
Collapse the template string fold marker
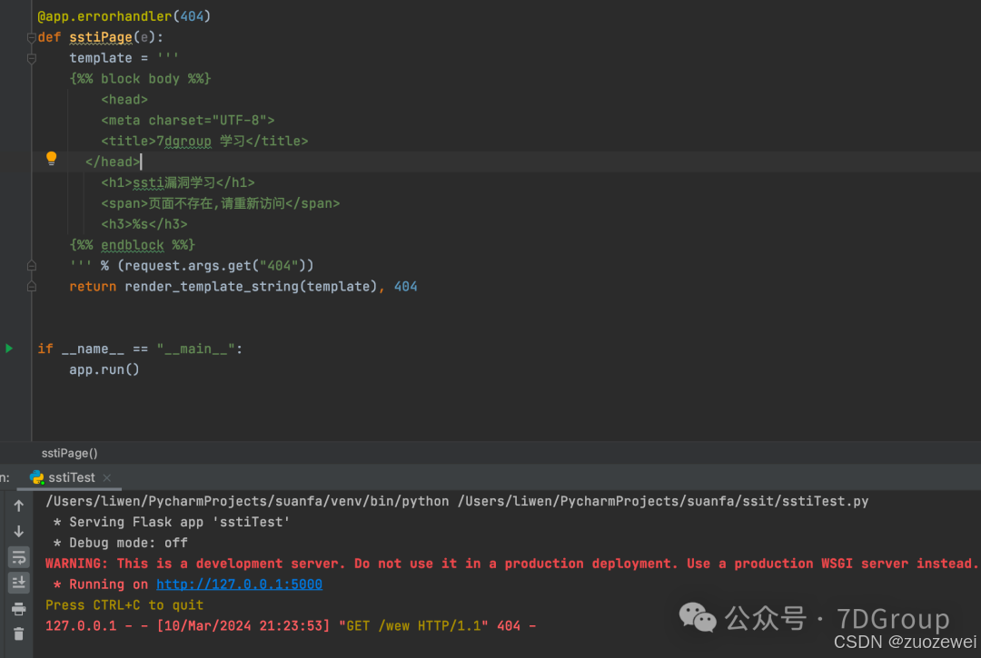click(x=31, y=58)
